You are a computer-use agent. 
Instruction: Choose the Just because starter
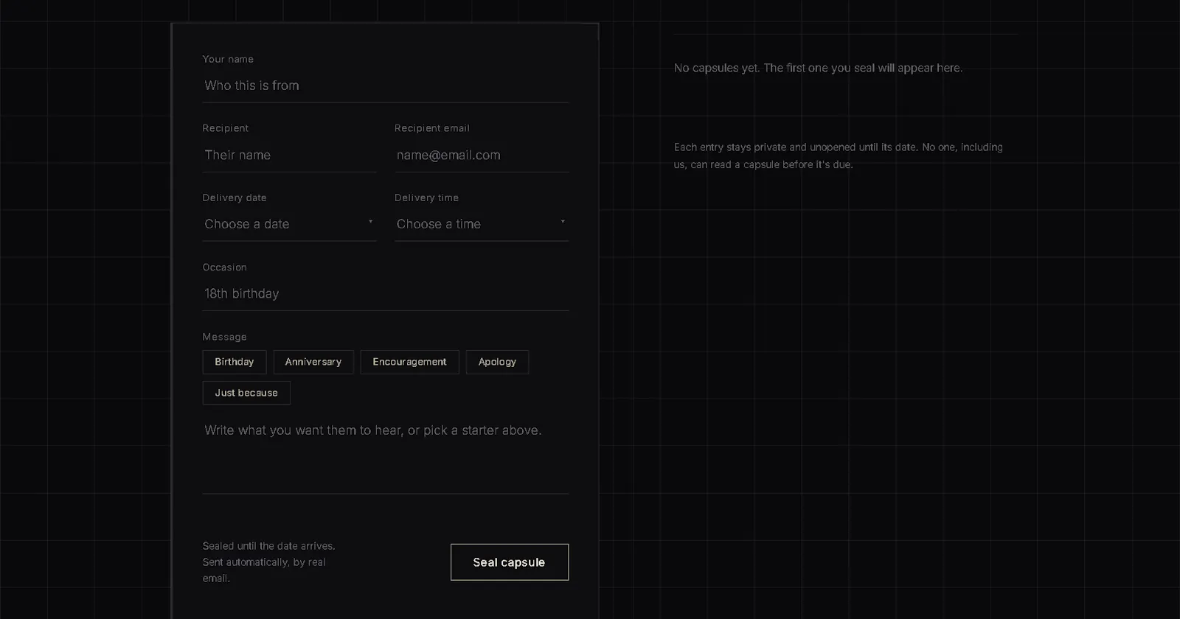[246, 393]
